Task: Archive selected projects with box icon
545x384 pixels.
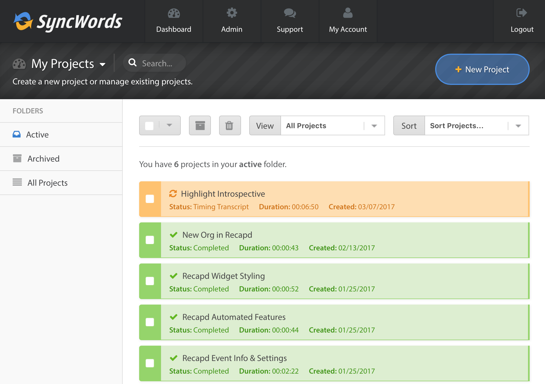Action: pyautogui.click(x=200, y=125)
